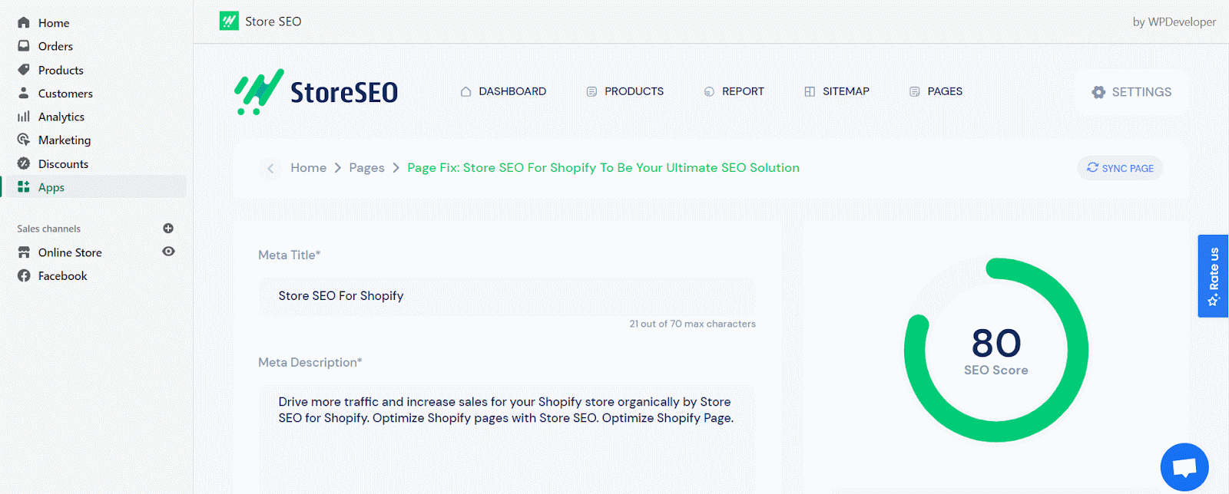Click the 'Meta Description*' label
This screenshot has width=1229, height=494.
click(x=310, y=362)
